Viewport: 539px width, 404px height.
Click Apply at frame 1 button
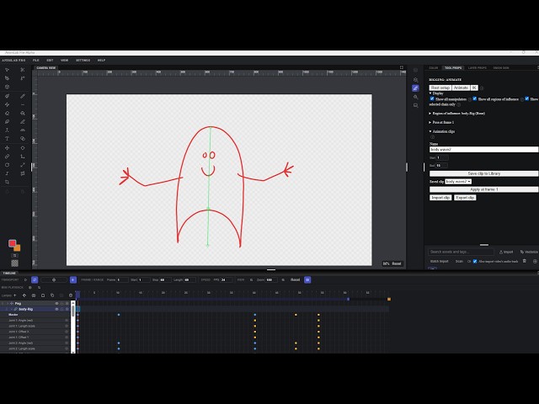483,189
